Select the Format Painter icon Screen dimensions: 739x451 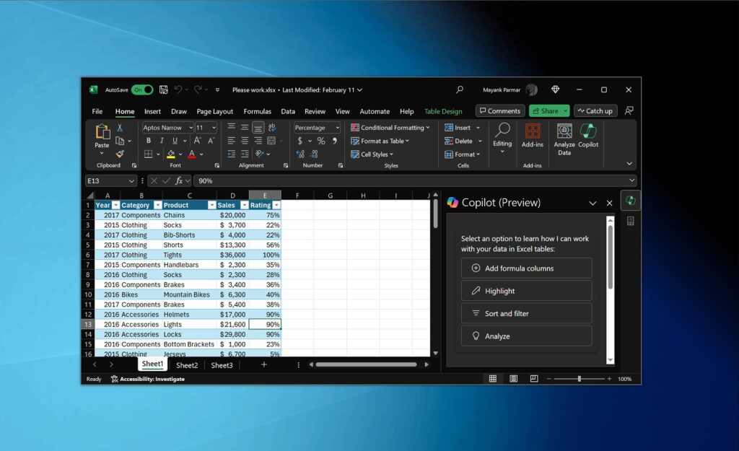120,154
